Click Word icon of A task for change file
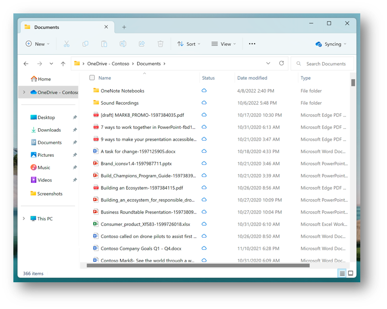 [x=96, y=151]
